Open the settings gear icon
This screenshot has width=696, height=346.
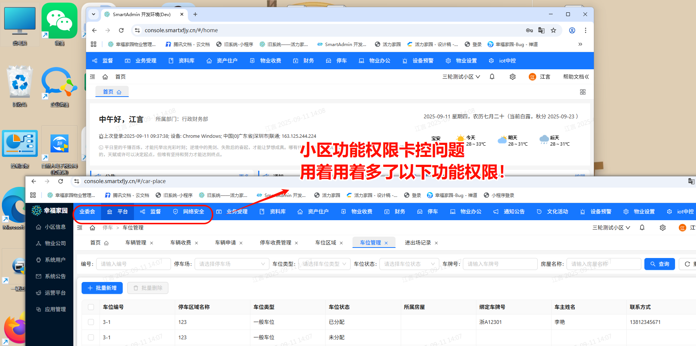663,227
